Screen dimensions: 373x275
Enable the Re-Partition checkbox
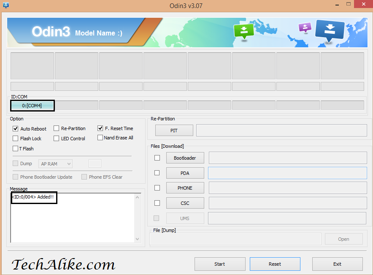pos(57,128)
